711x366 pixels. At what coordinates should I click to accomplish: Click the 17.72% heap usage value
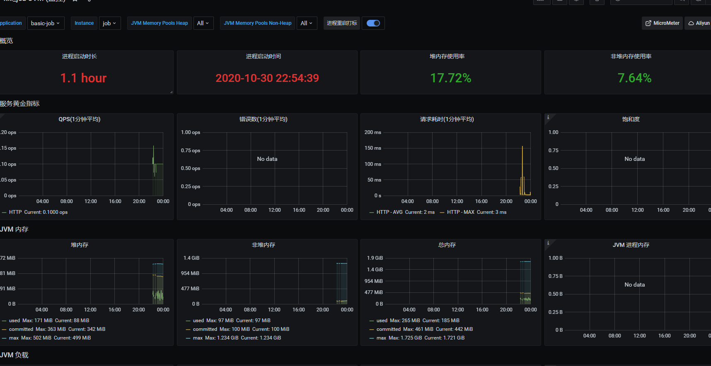[x=451, y=78]
